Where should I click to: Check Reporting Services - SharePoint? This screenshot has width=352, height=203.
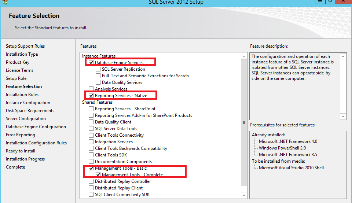91,109
